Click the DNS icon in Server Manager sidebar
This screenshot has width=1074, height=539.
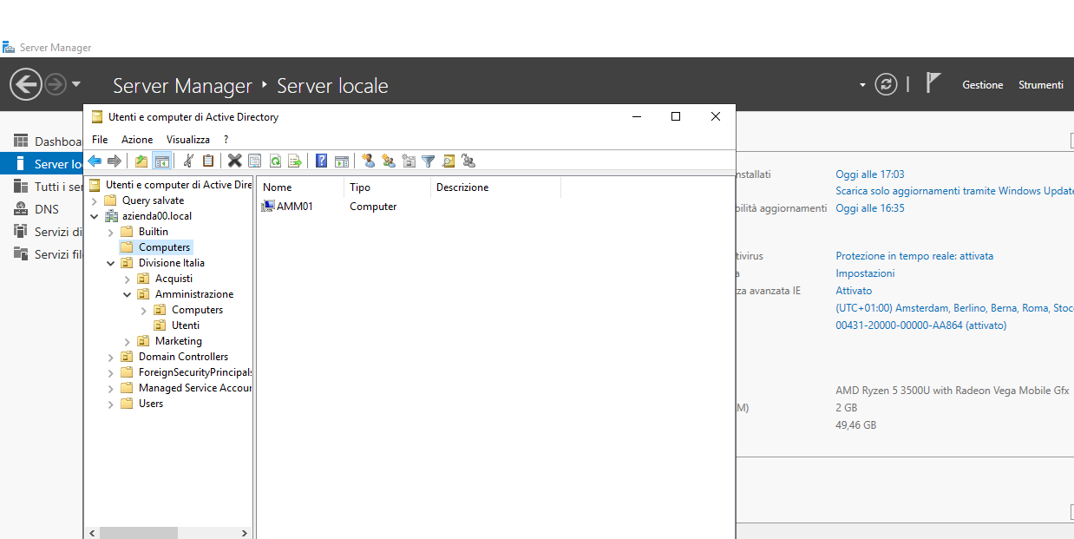click(20, 208)
